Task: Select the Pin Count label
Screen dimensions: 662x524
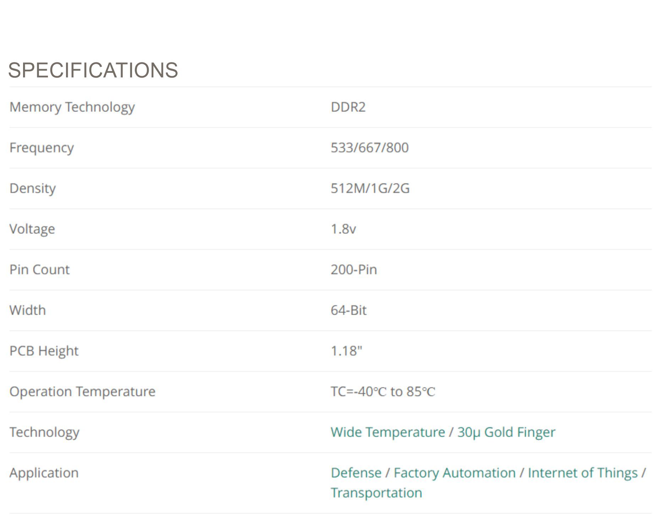Action: click(x=39, y=270)
